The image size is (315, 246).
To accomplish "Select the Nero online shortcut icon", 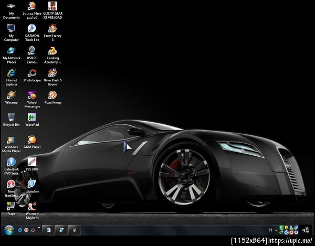I will [32, 10].
